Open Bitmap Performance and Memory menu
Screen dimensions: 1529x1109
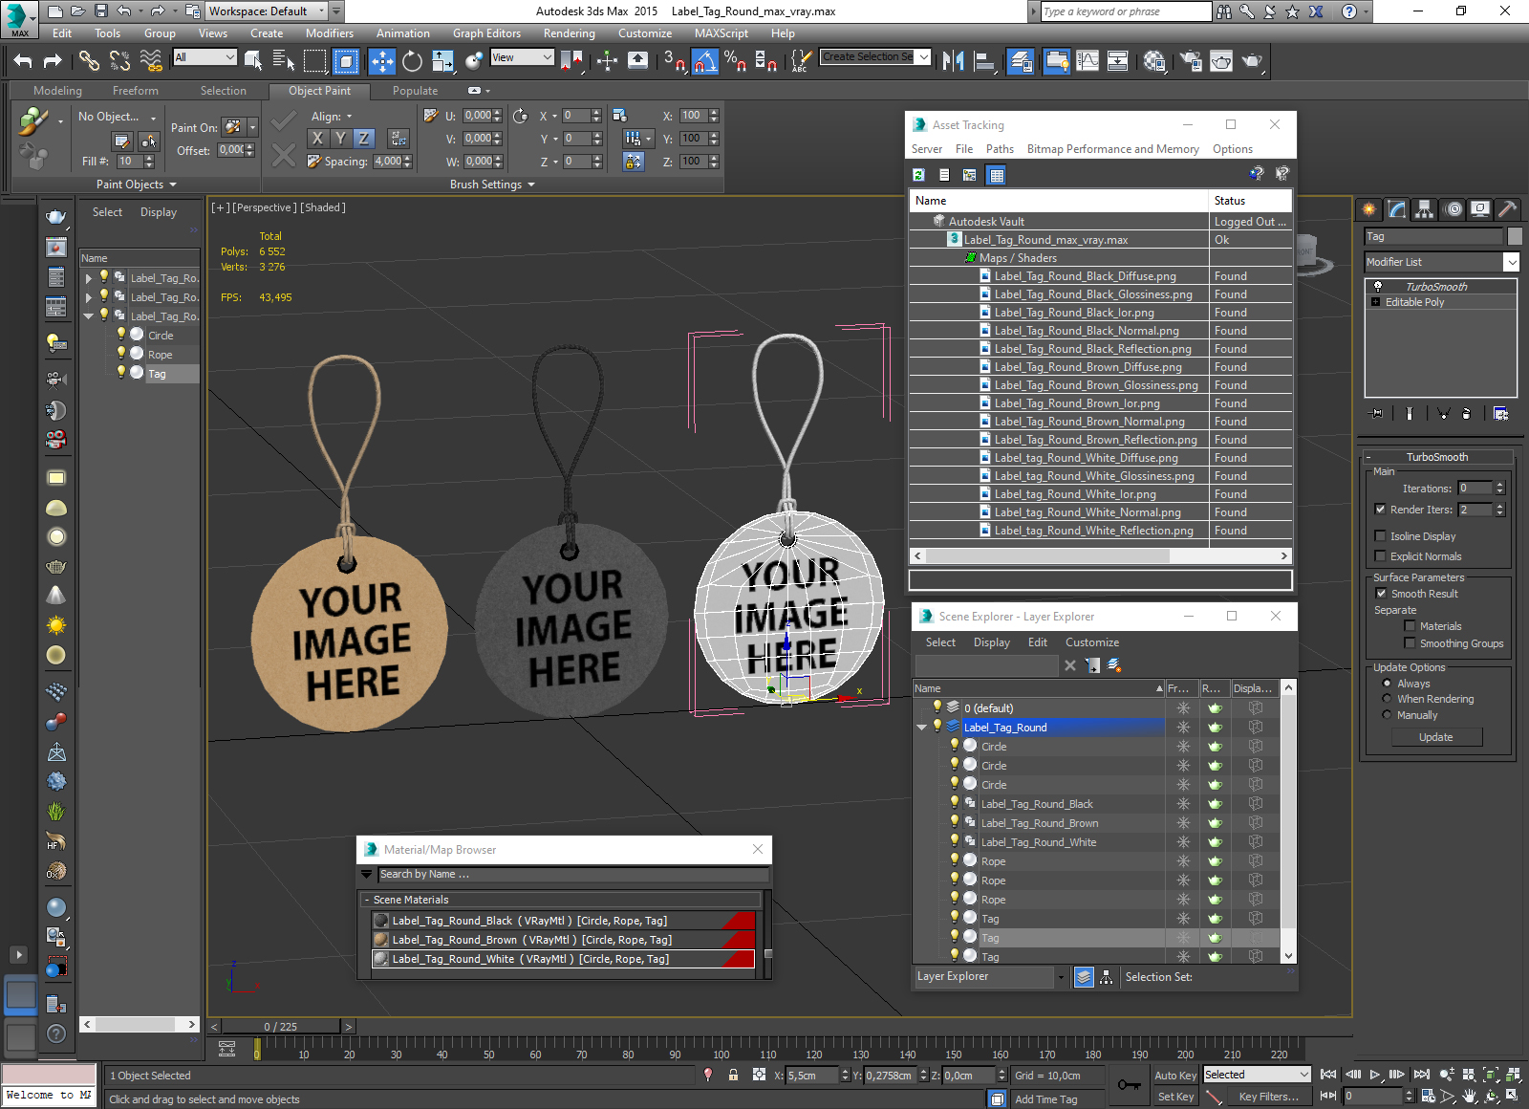pos(1112,149)
